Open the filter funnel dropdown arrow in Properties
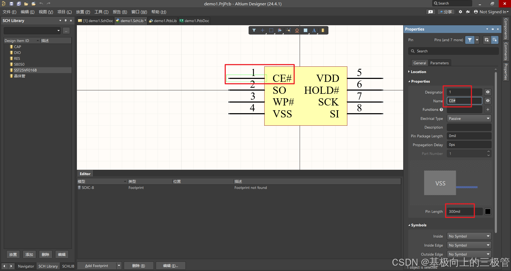This screenshot has width=511, height=271. 477,40
